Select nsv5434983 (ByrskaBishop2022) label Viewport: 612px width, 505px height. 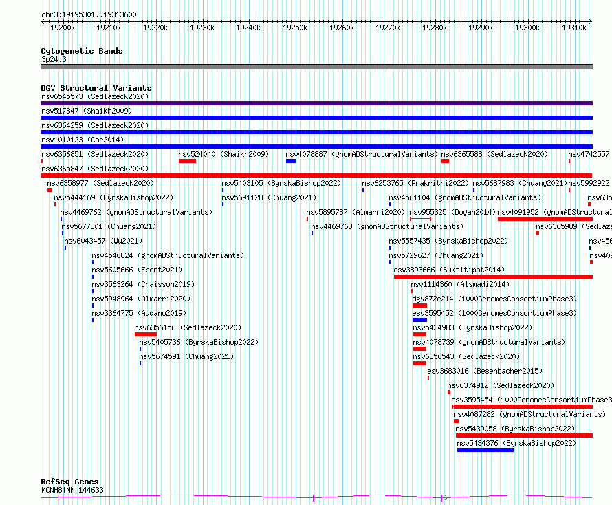tap(472, 327)
